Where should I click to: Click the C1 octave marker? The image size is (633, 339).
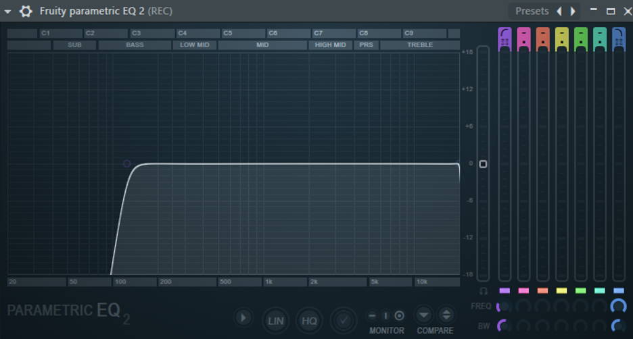(x=61, y=33)
